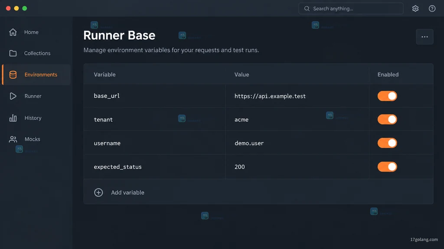
Task: Select the expected_status variable name
Action: coord(118,167)
